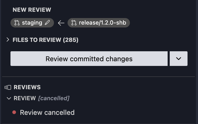Click the REVIEWS section header

click(27, 87)
